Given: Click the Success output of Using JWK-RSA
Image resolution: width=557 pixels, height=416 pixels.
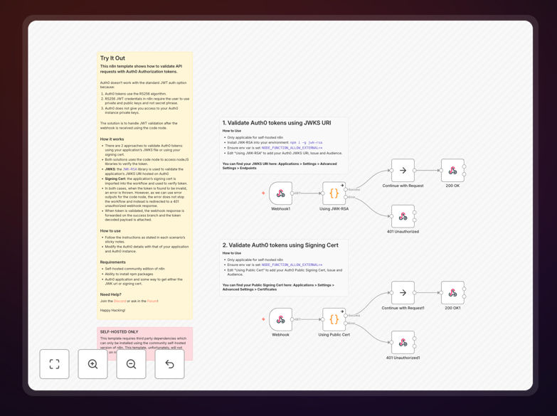Looking at the screenshot, I should [346, 190].
